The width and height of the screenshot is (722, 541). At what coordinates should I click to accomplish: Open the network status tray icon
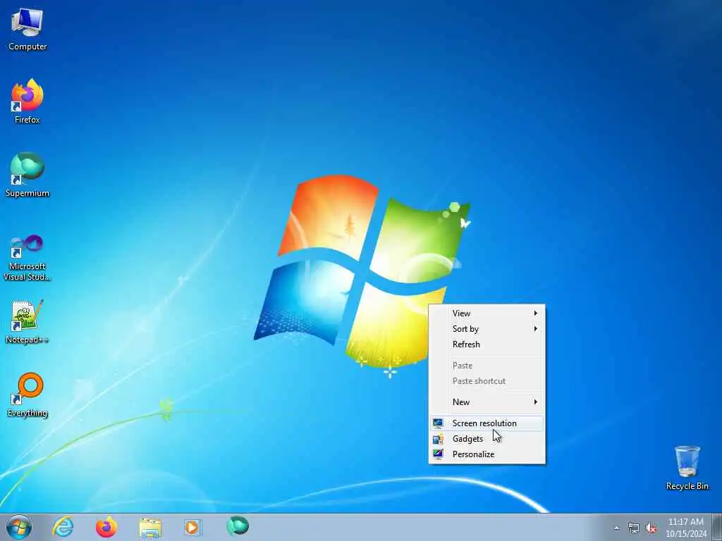(634, 528)
